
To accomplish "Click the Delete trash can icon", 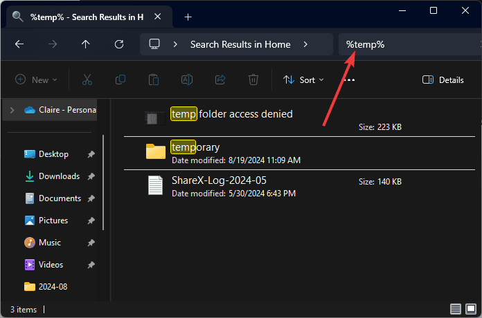I will point(253,79).
